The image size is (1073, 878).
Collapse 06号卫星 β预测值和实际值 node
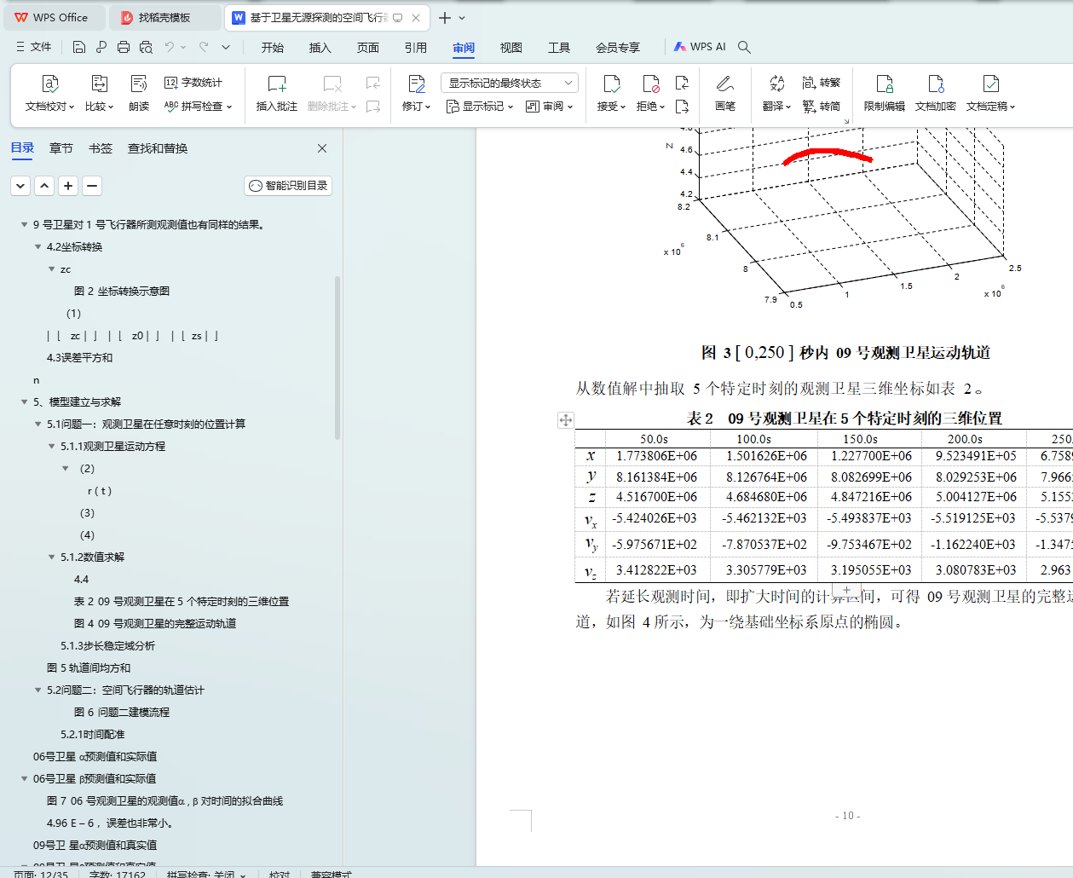(x=24, y=779)
